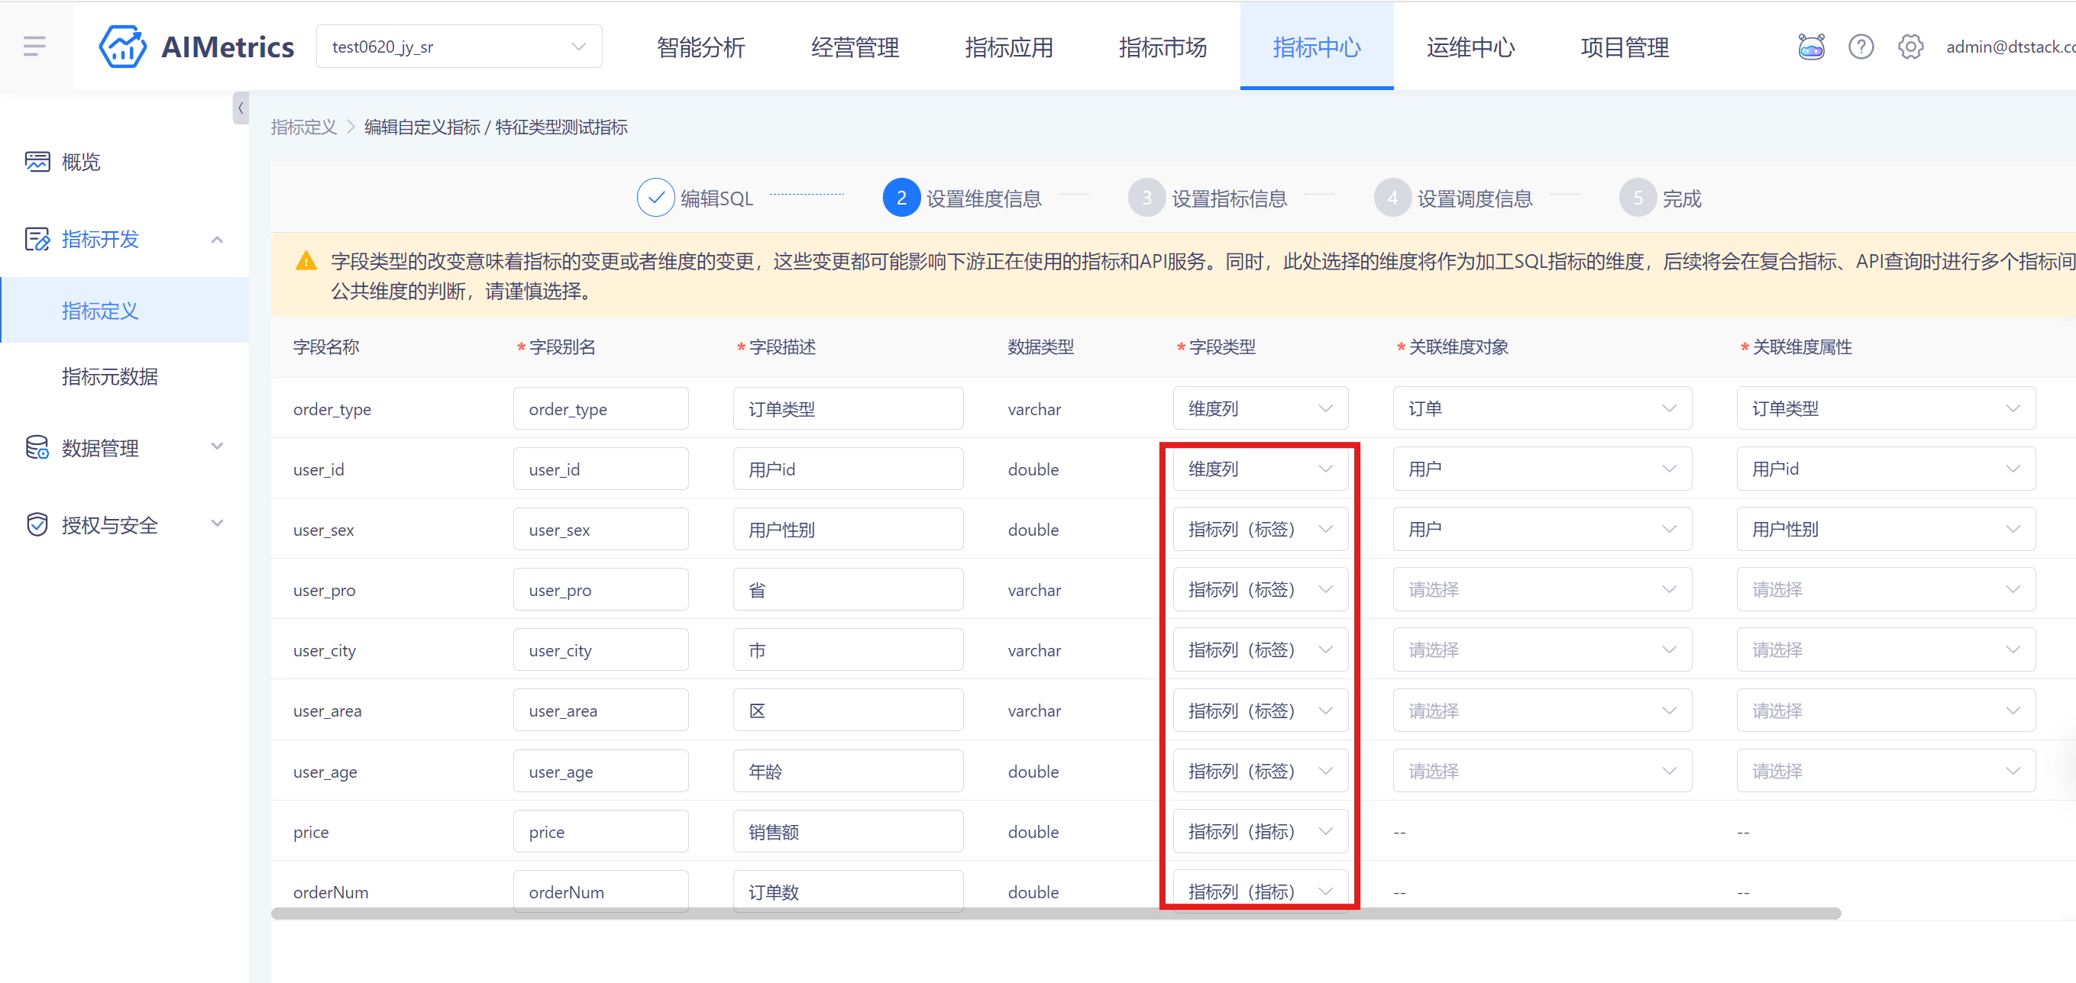Open the test0620_jy_sr project dropdown
The width and height of the screenshot is (2076, 983).
pos(458,47)
